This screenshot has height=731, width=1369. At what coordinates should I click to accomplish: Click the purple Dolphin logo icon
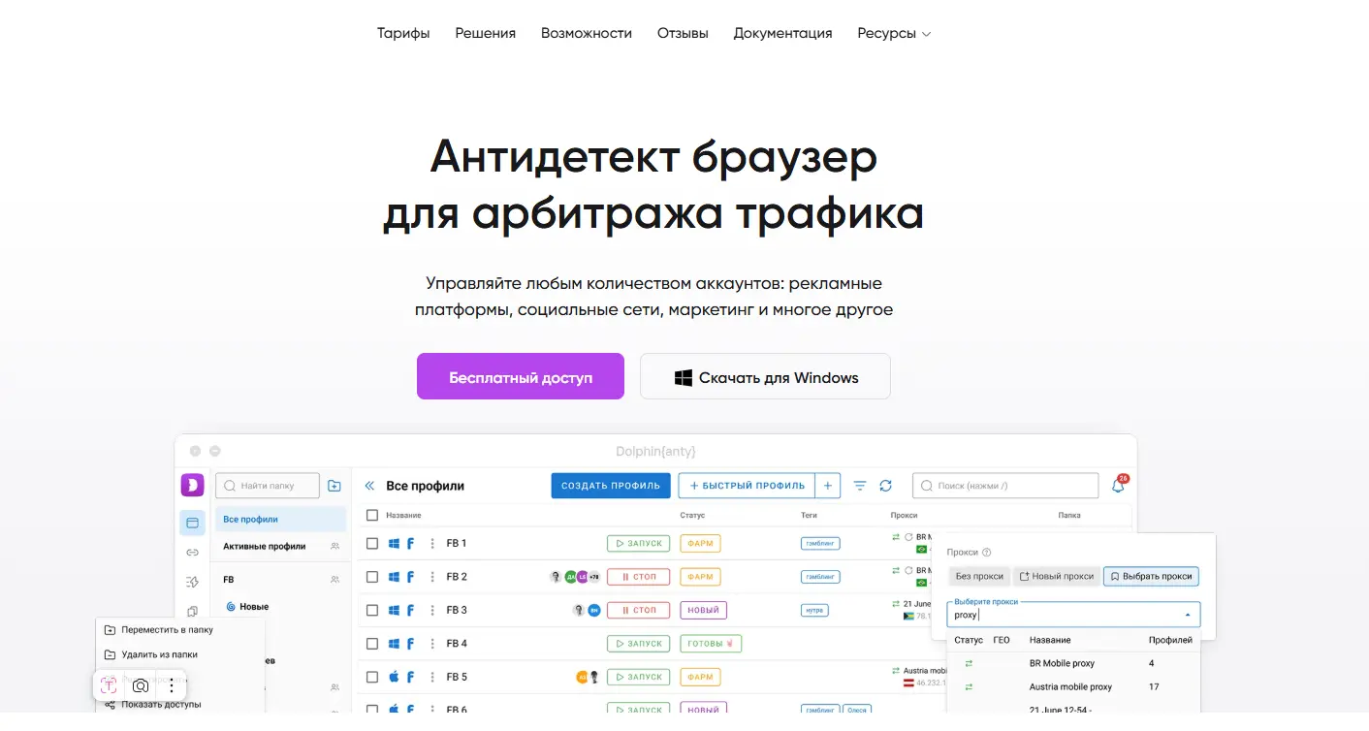(192, 485)
